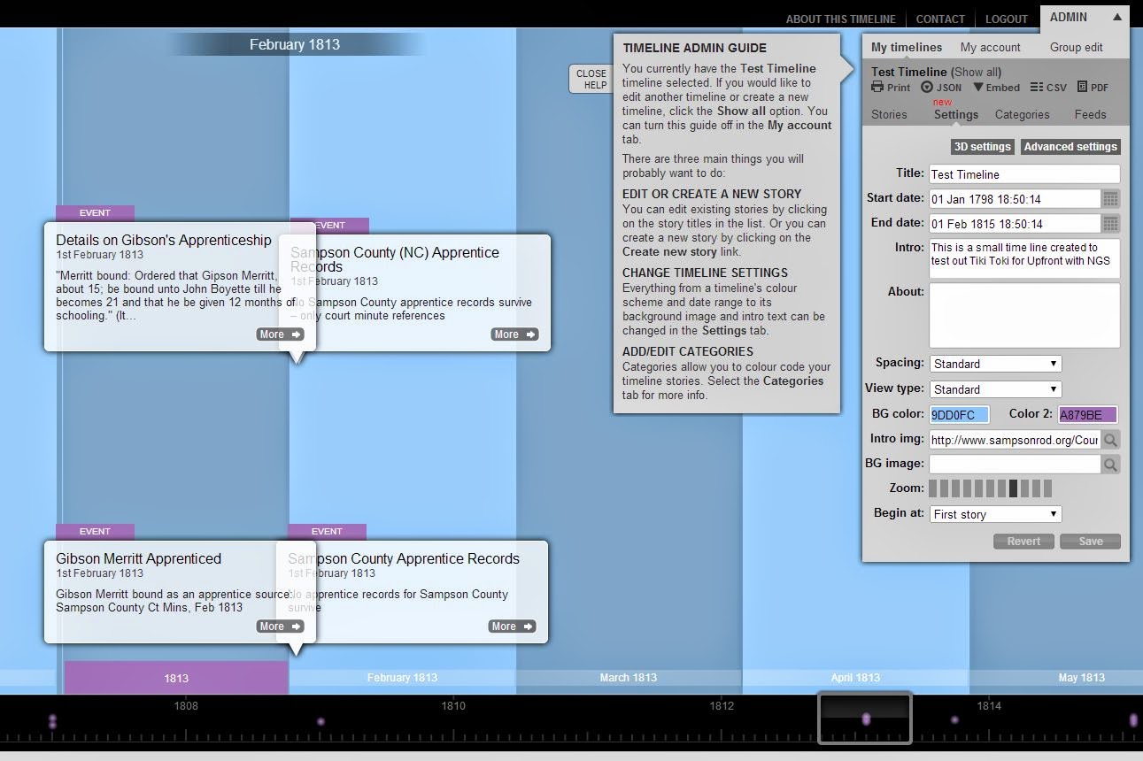Switch to the Feeds tab
This screenshot has height=761, width=1143.
(x=1090, y=114)
